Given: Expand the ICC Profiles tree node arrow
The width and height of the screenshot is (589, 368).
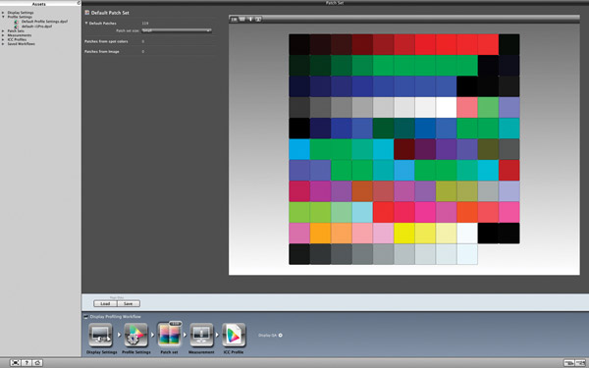Looking at the screenshot, I should coord(3,39).
